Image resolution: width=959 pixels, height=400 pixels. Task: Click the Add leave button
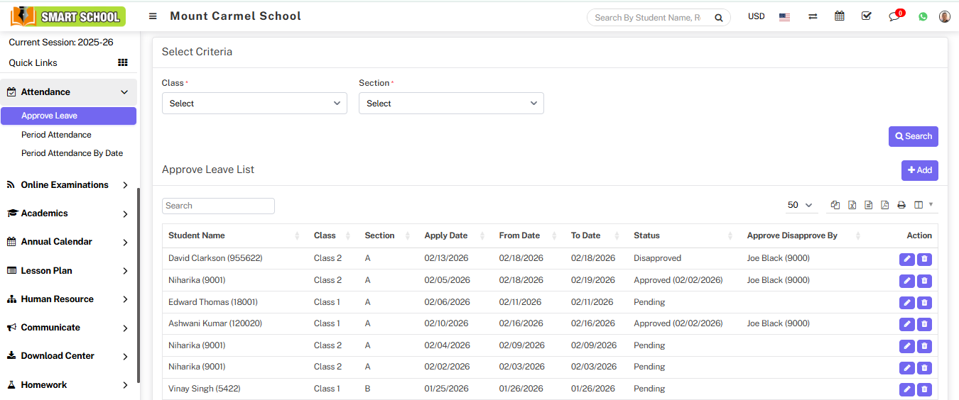(919, 170)
